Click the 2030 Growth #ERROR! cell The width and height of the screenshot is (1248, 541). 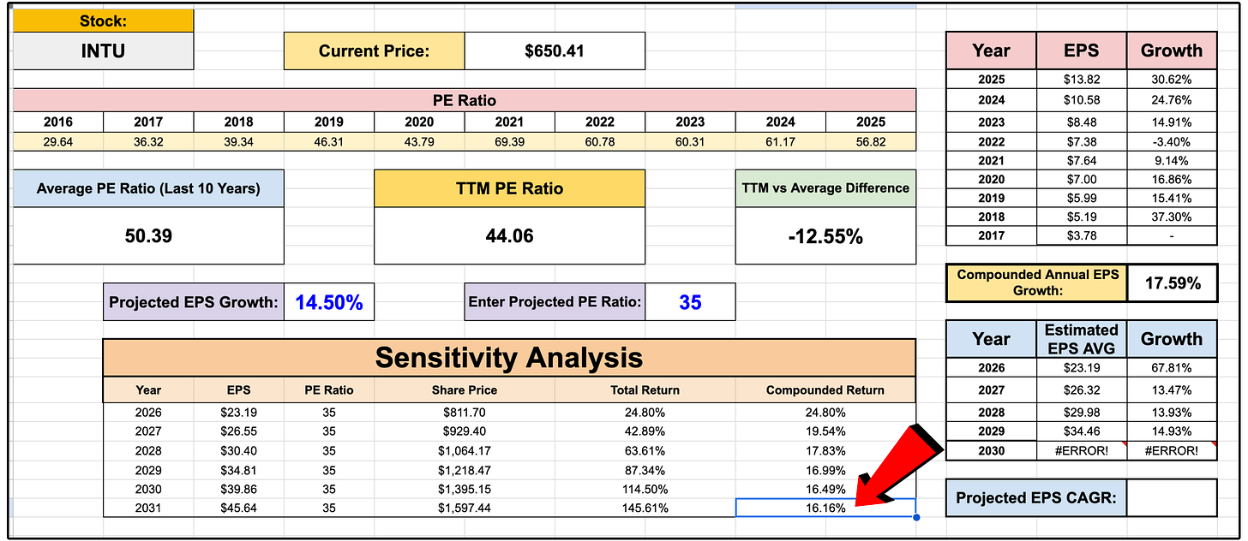click(x=1172, y=451)
